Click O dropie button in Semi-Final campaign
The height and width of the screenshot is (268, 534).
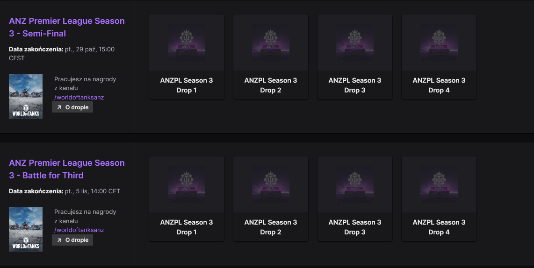point(72,107)
